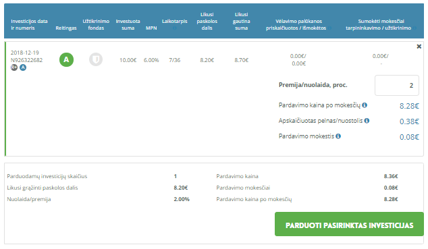Click investment number N926322682
The height and width of the screenshot is (249, 428).
(27, 60)
